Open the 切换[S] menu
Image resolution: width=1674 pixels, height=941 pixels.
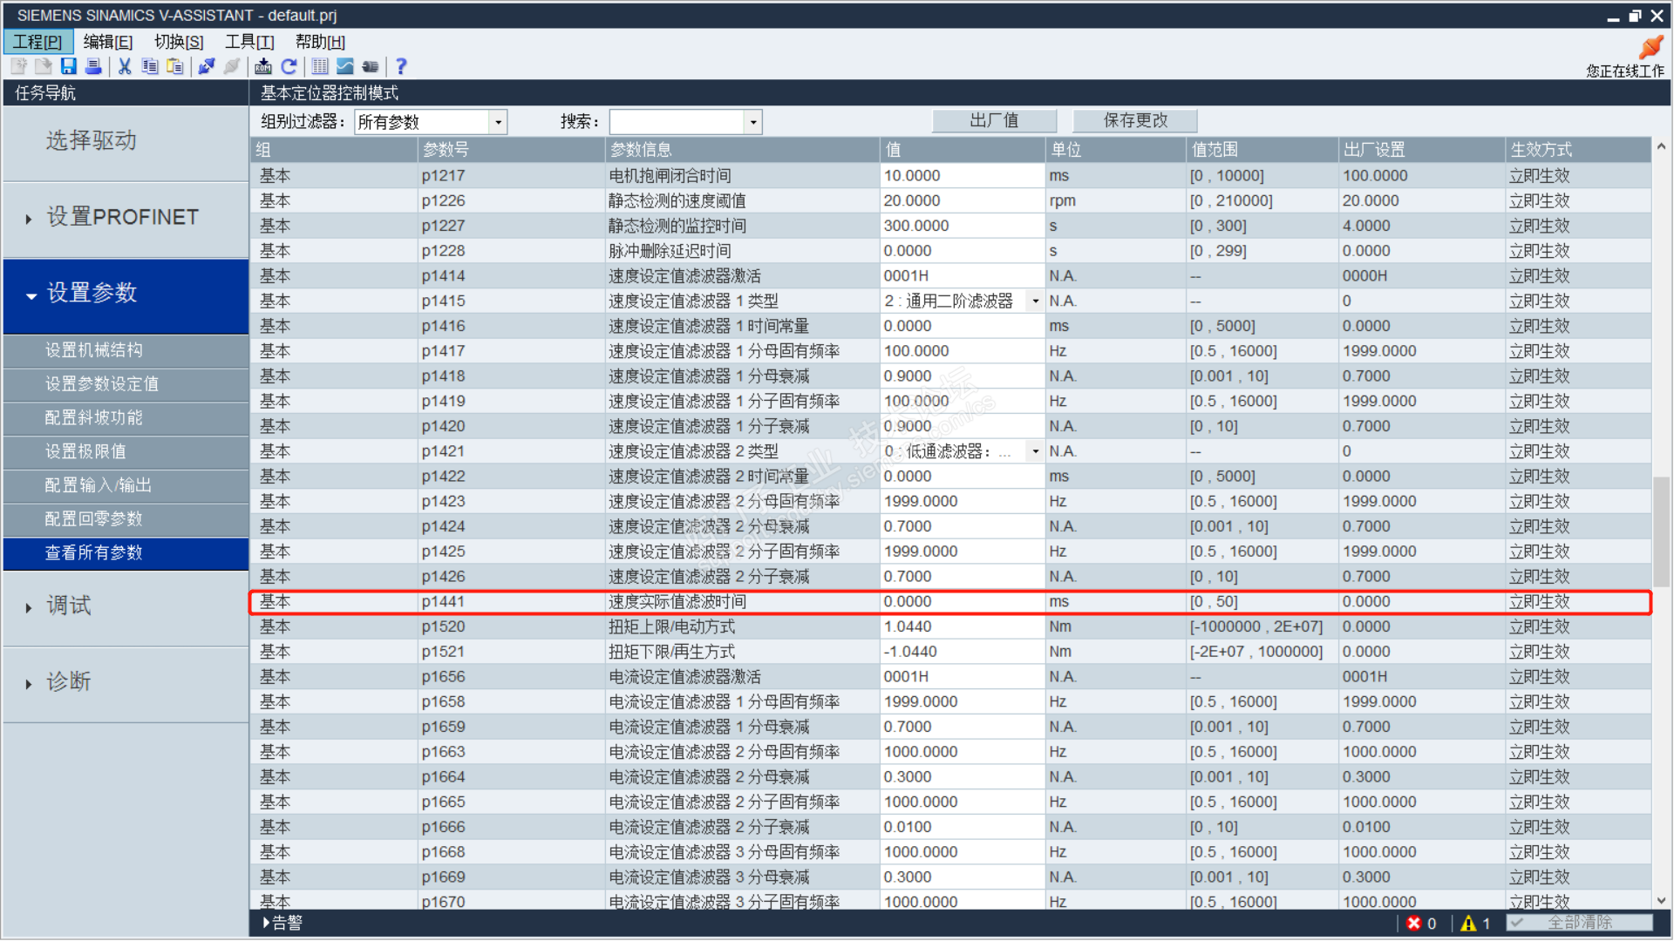[x=179, y=42]
